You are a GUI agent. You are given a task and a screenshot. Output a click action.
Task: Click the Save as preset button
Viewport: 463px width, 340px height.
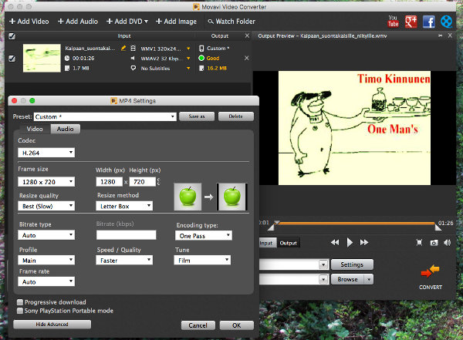point(197,116)
